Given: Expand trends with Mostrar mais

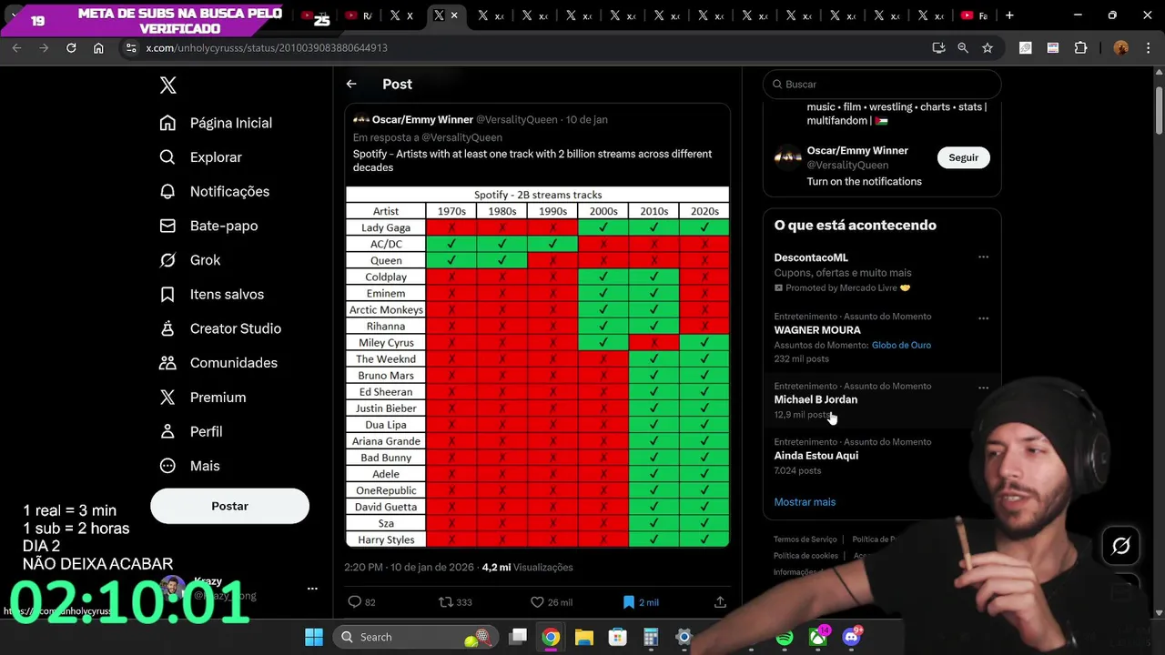Looking at the screenshot, I should pyautogui.click(x=805, y=502).
